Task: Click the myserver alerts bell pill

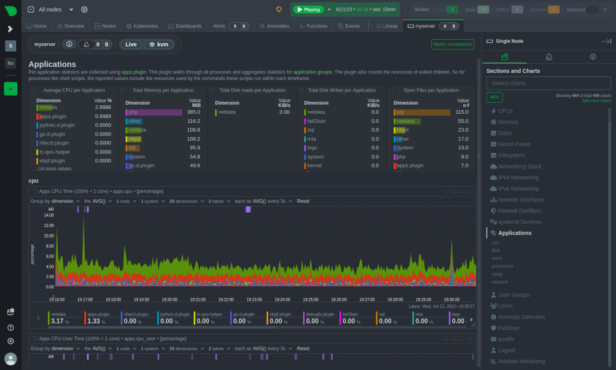Action: coord(96,45)
